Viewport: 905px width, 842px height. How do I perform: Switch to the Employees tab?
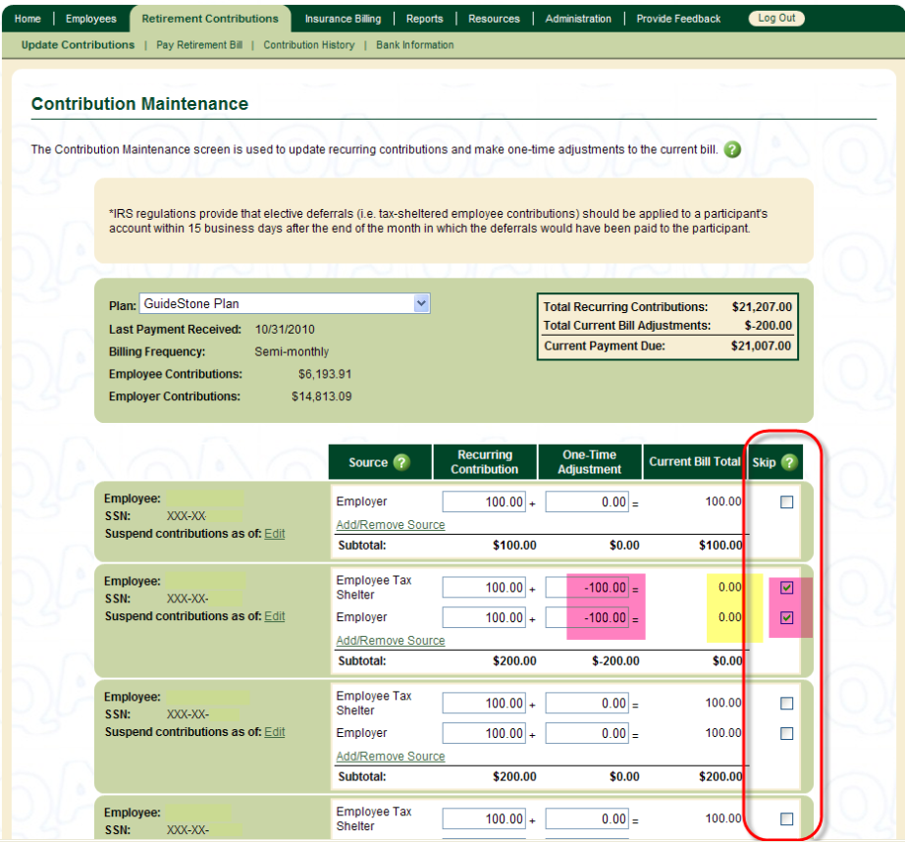90,19
